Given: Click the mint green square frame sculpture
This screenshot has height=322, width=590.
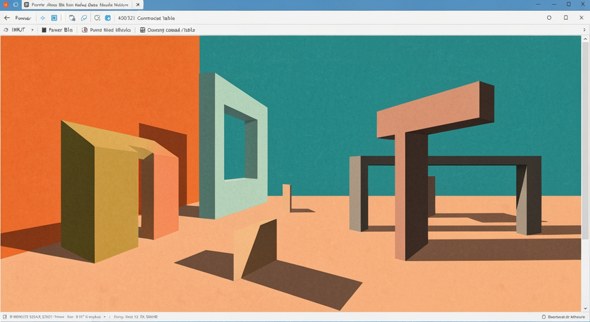Looking at the screenshot, I should coord(234,147).
